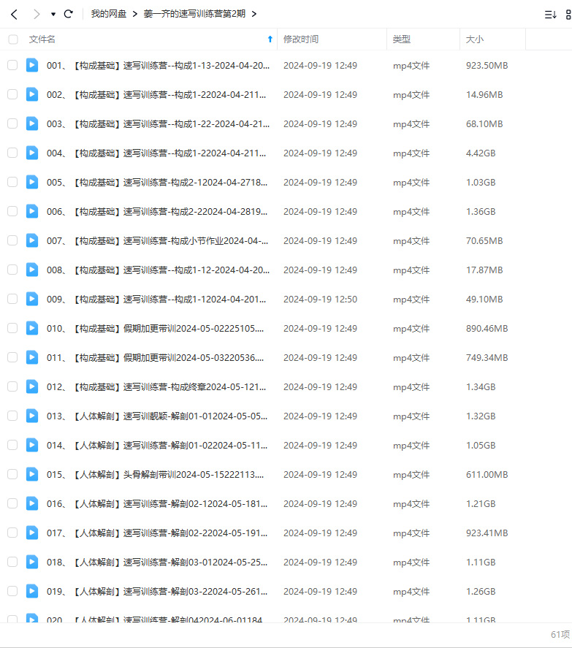Check the box for file 001
This screenshot has width=572, height=648.
coord(12,65)
